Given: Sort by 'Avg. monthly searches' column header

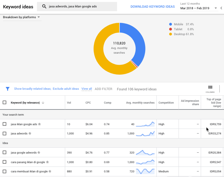Looking at the screenshot, I should coord(140,103).
